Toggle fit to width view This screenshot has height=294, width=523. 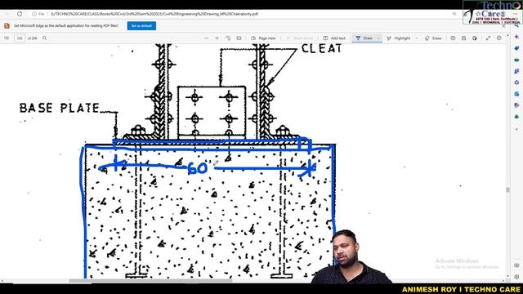[x=239, y=38]
